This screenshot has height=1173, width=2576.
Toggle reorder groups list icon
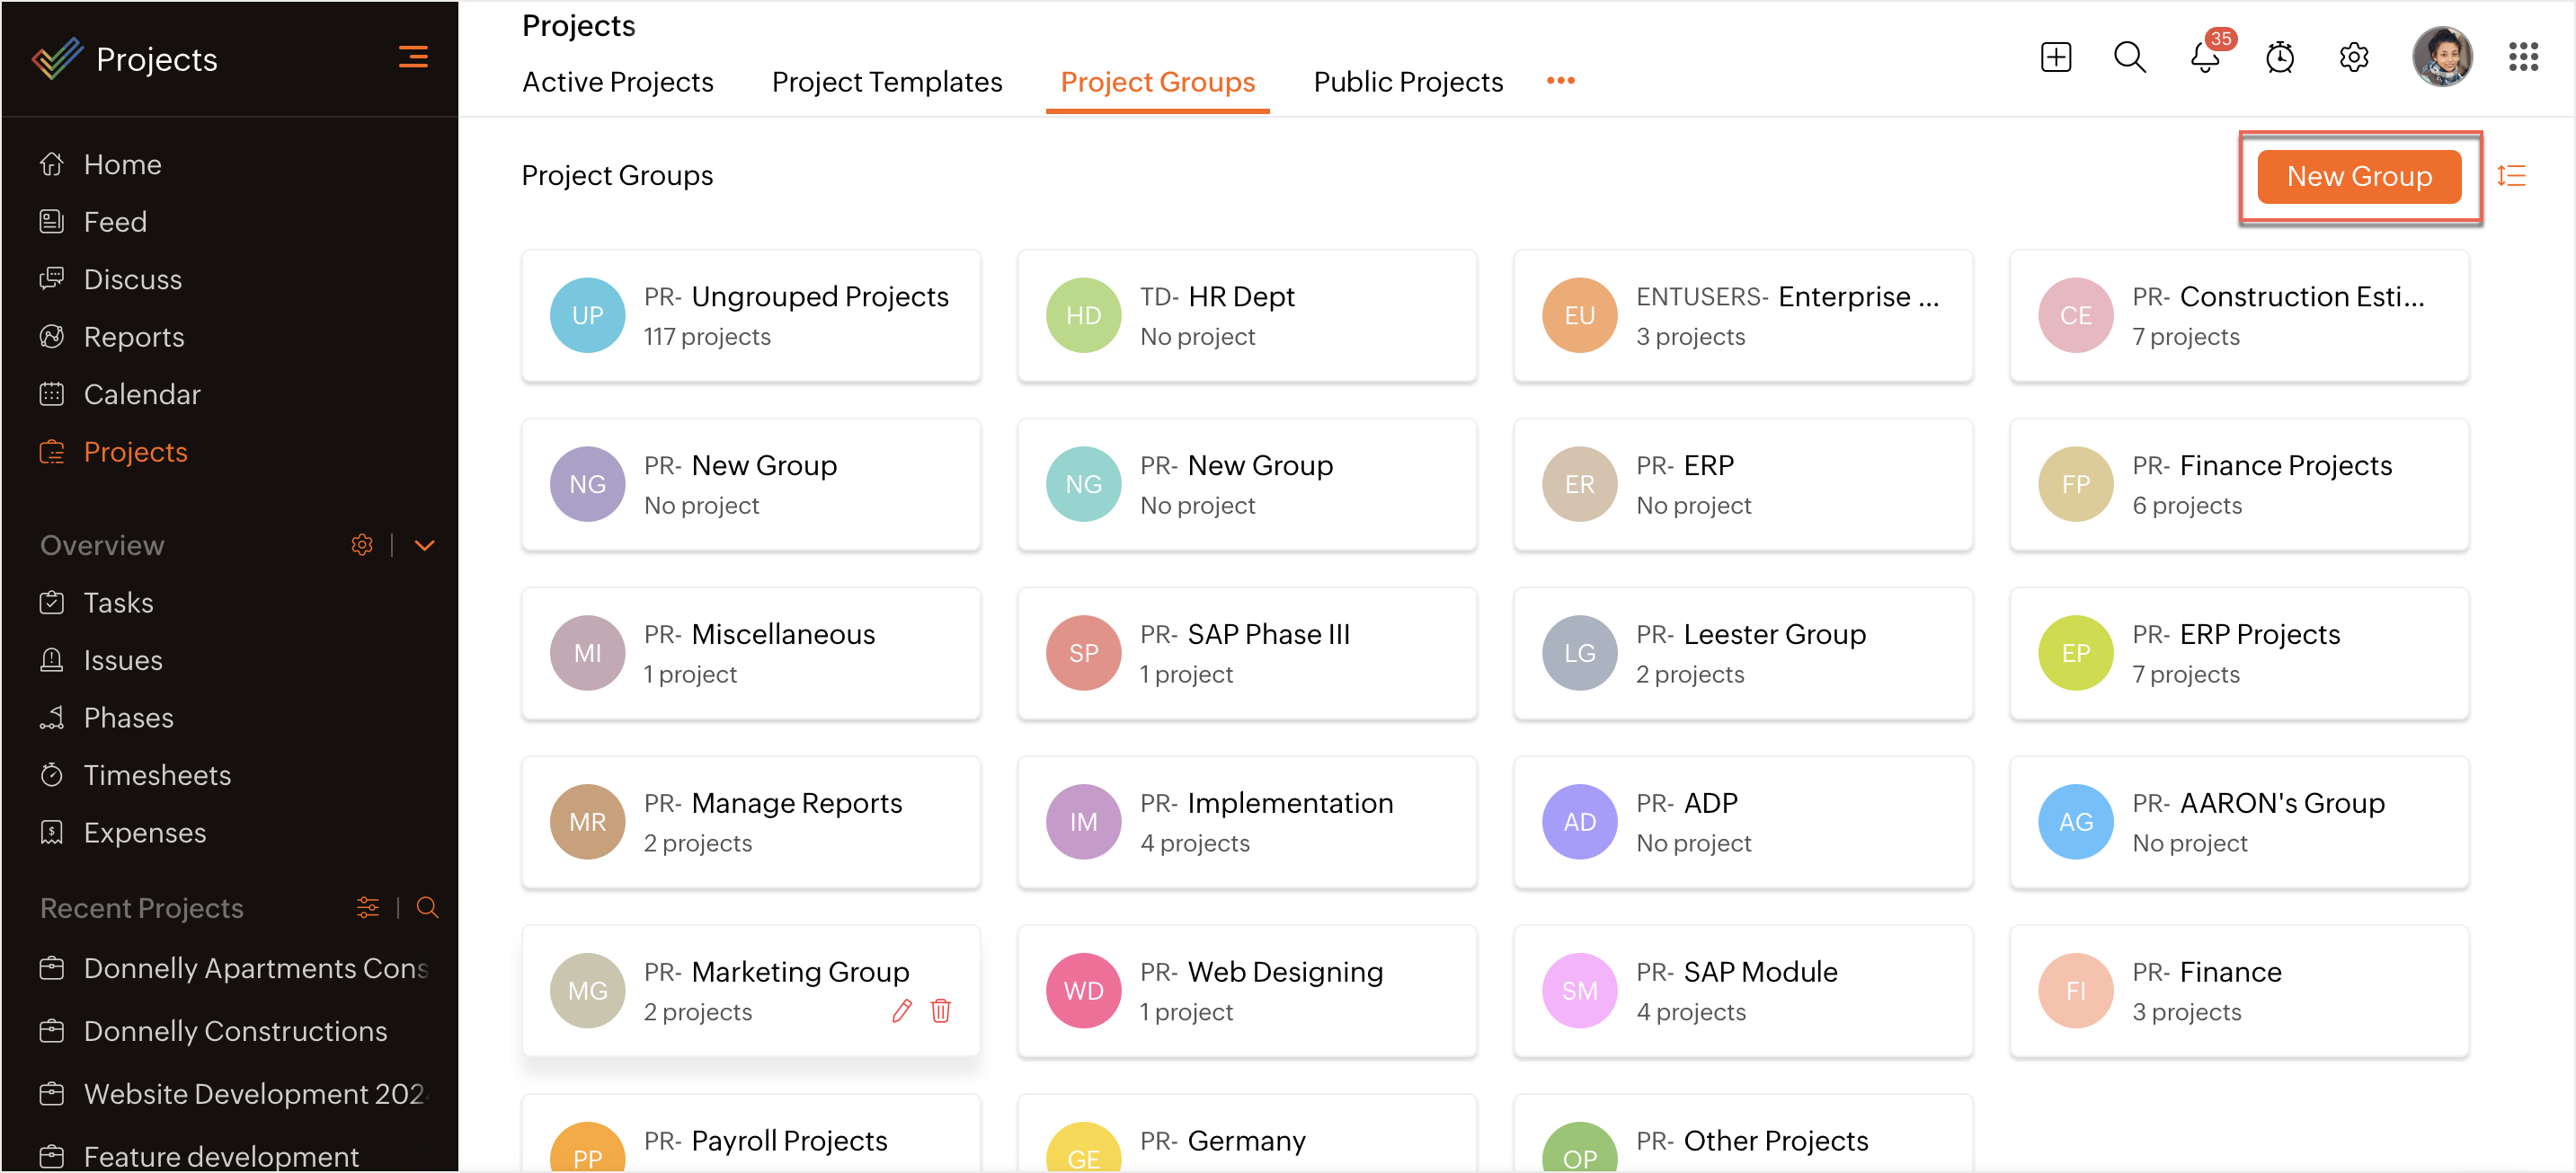[2511, 176]
